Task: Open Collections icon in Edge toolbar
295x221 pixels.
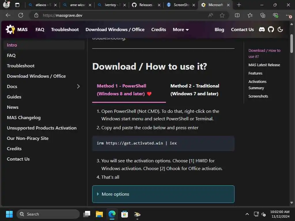Action: [263, 15]
